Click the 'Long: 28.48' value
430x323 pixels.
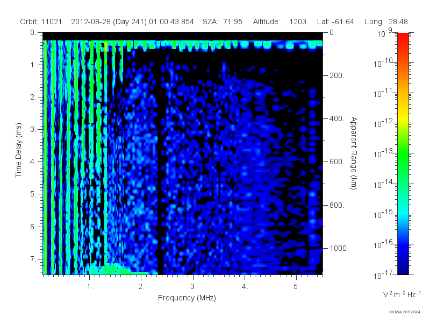386,22
